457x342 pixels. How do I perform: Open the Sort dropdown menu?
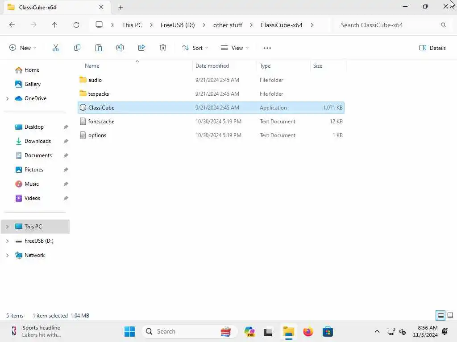[195, 48]
